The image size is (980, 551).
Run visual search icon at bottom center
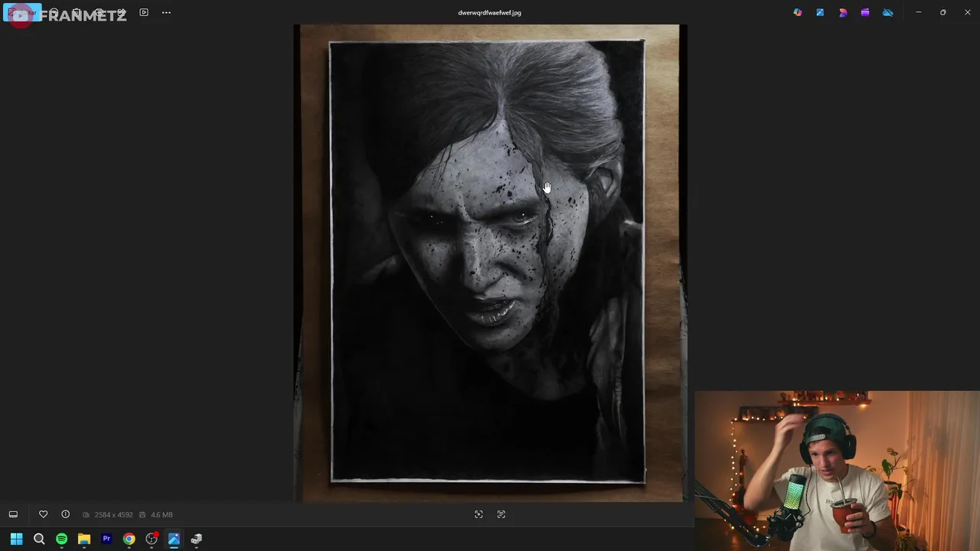(479, 514)
